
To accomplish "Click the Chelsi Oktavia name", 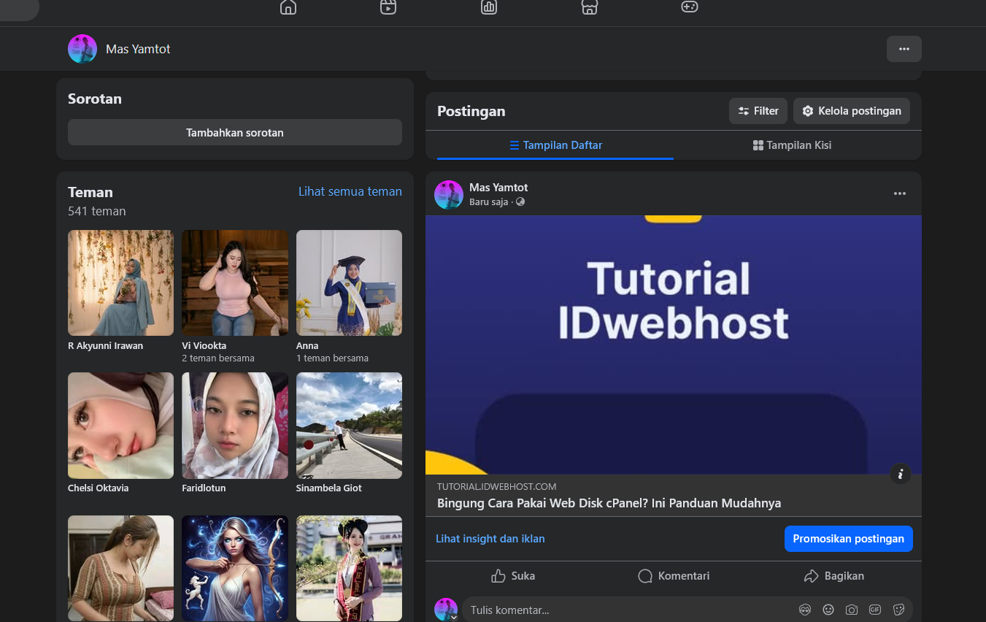I will tap(99, 488).
